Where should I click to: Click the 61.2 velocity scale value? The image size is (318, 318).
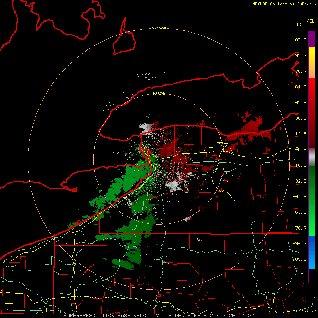pyautogui.click(x=301, y=87)
